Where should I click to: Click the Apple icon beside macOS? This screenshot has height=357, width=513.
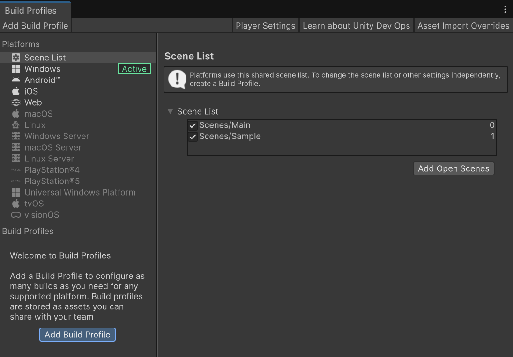(x=16, y=114)
